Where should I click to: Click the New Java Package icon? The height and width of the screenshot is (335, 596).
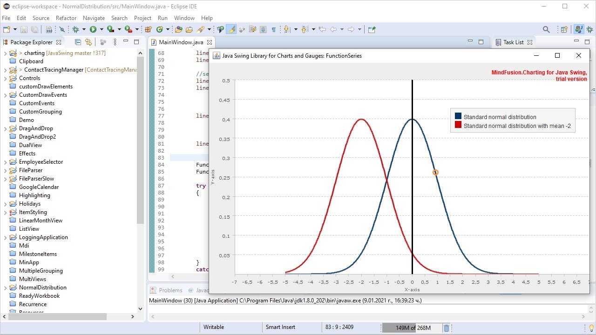pyautogui.click(x=149, y=29)
